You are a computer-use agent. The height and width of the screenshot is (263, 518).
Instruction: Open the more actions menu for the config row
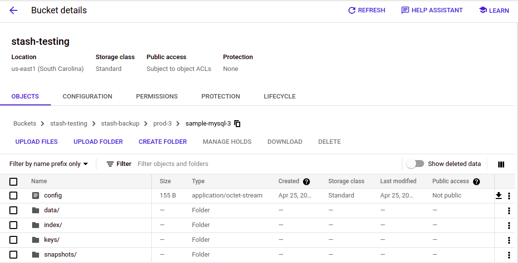click(x=509, y=196)
